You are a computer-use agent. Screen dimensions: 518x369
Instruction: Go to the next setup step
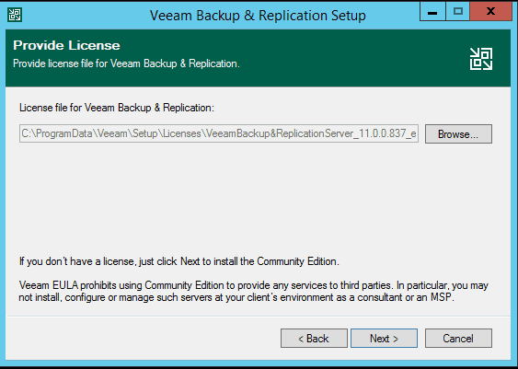(384, 339)
